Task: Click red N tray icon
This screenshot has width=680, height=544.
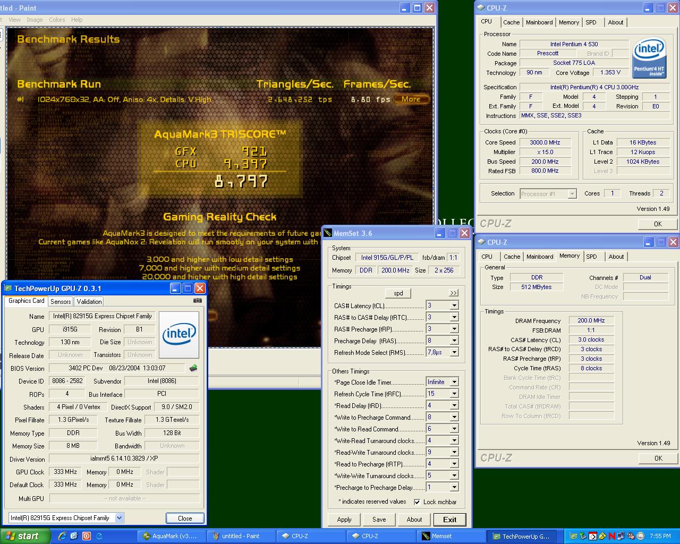Action: [x=612, y=536]
